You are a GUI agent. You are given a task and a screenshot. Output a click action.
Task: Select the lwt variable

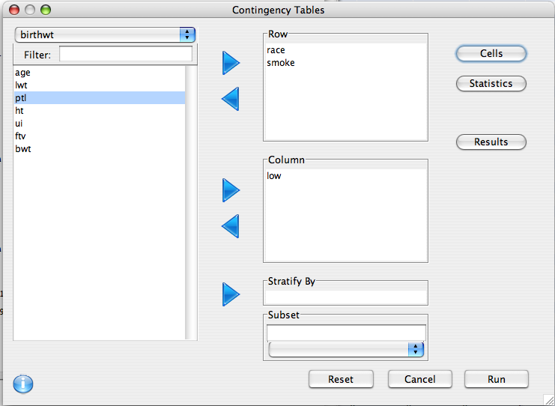click(x=100, y=85)
